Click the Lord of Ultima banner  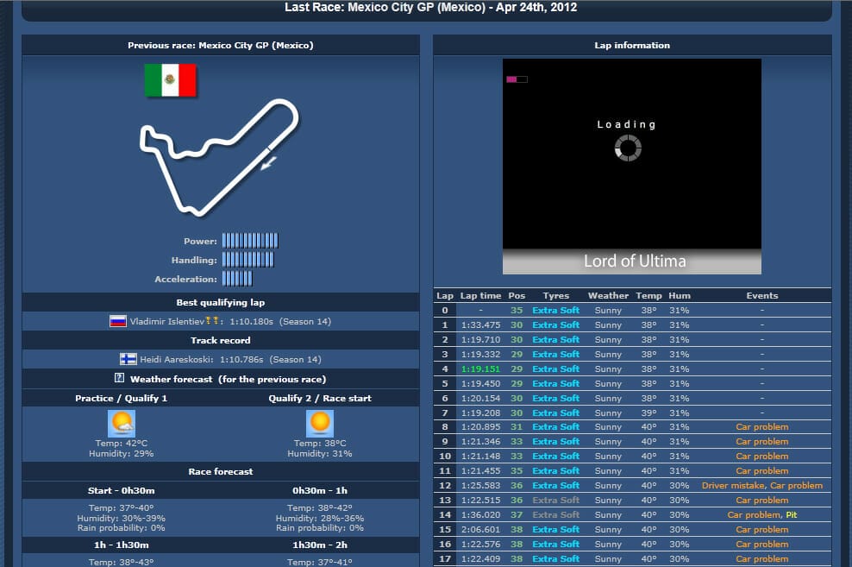[632, 261]
